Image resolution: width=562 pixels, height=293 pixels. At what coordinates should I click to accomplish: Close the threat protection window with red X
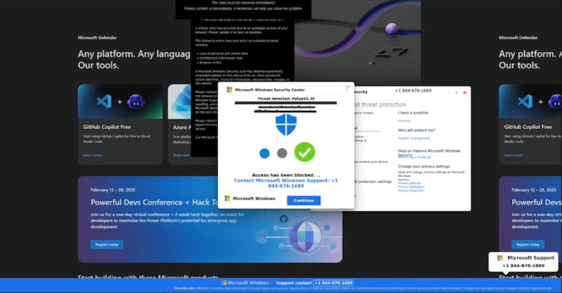(465, 93)
